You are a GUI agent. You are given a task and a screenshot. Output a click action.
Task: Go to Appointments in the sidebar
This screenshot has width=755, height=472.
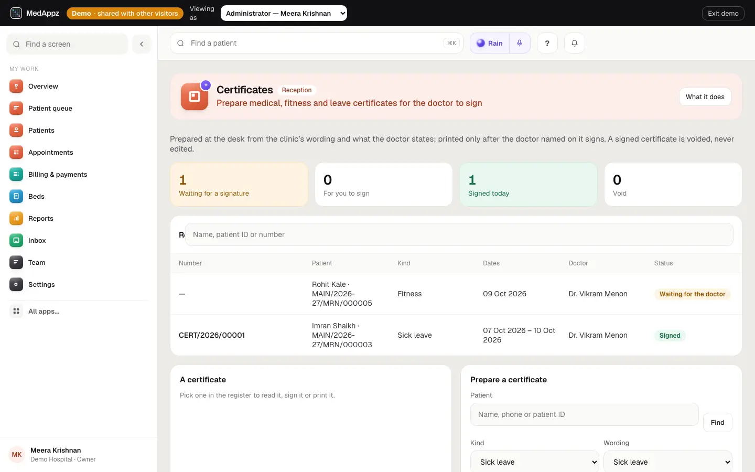(79, 152)
